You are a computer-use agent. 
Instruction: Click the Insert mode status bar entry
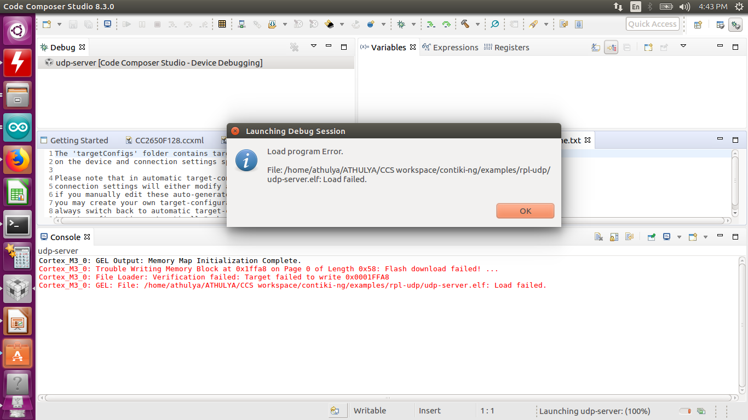coord(430,411)
